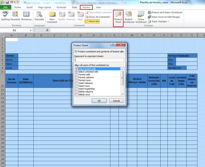Switch to the Formulas ribbon tab
Viewport: 205px width, 167px height.
[61, 7]
